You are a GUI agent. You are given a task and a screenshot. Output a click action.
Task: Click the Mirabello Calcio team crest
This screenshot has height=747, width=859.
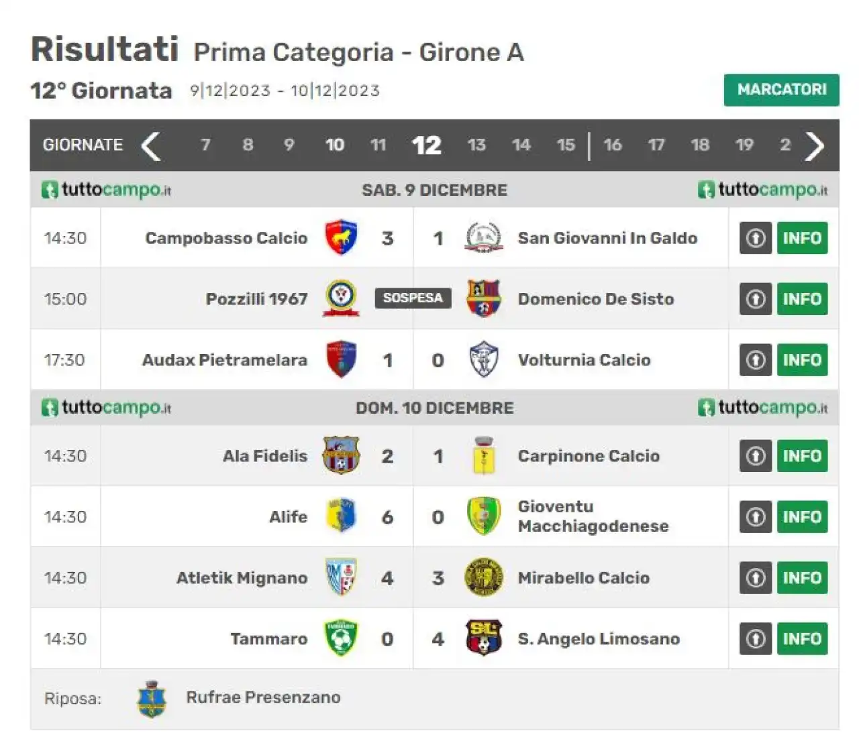tap(484, 577)
